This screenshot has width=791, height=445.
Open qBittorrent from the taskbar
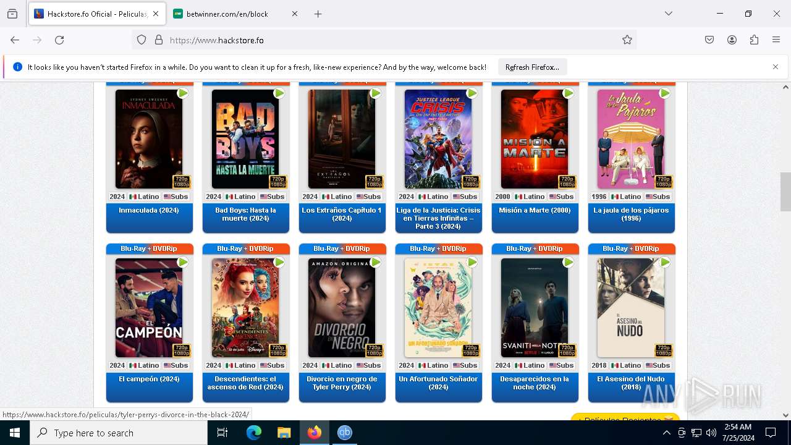(345, 433)
